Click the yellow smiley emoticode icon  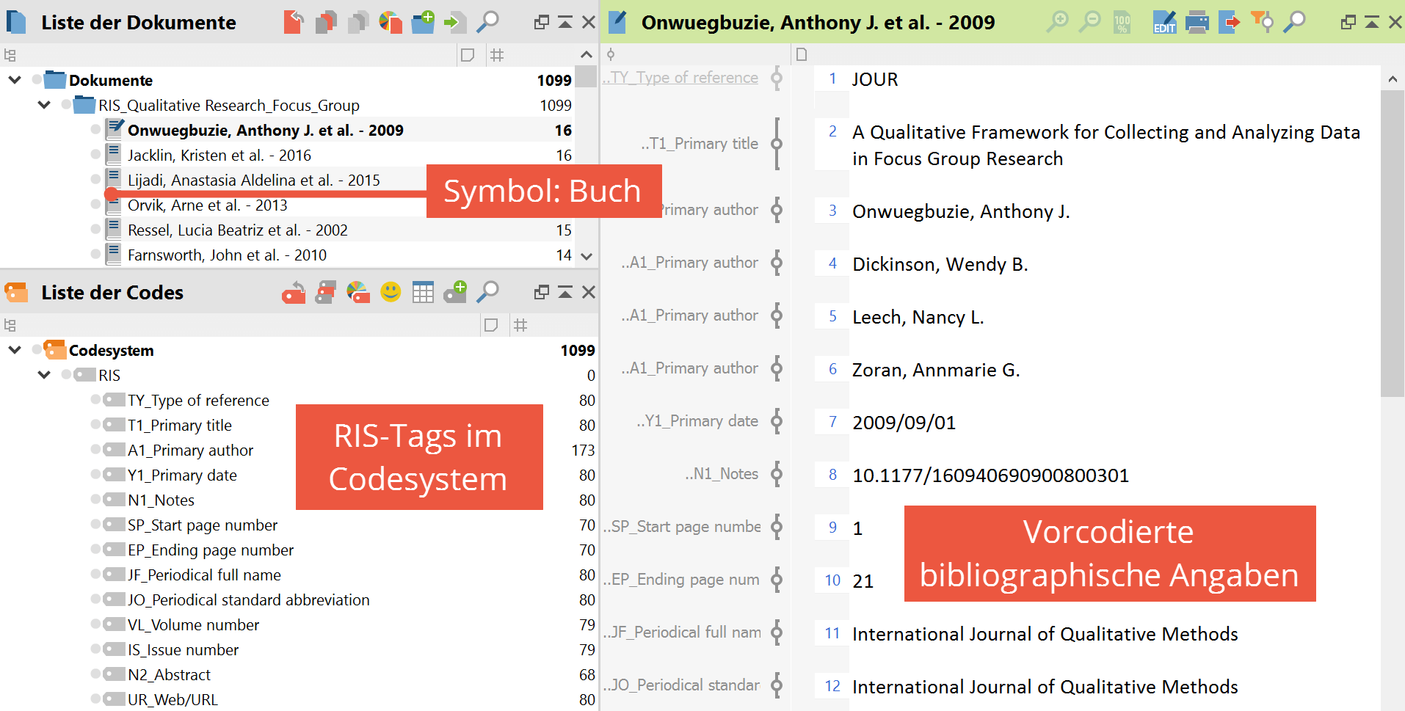click(x=391, y=292)
